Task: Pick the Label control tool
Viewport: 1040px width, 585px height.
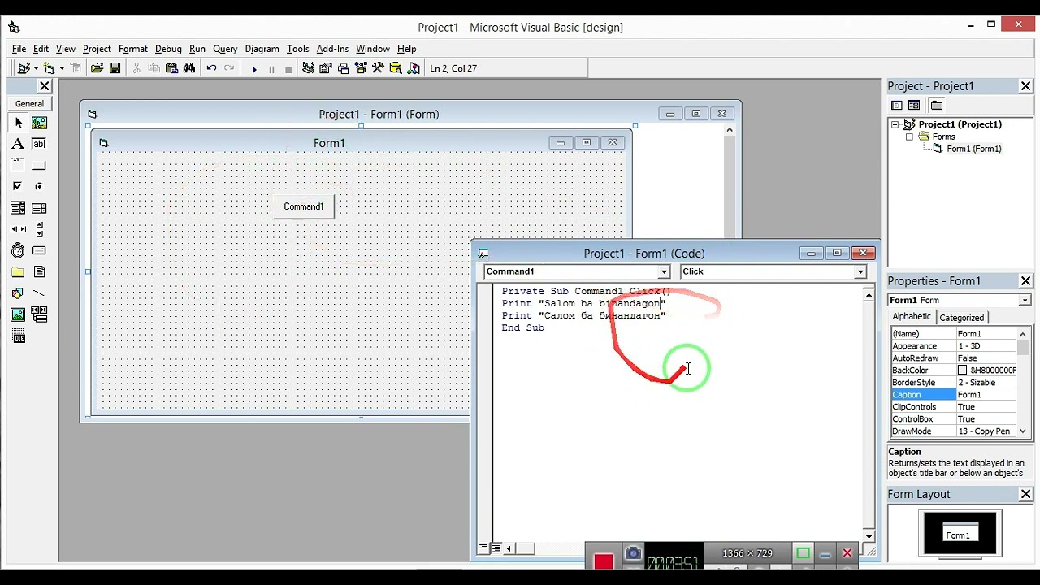Action: coord(18,144)
